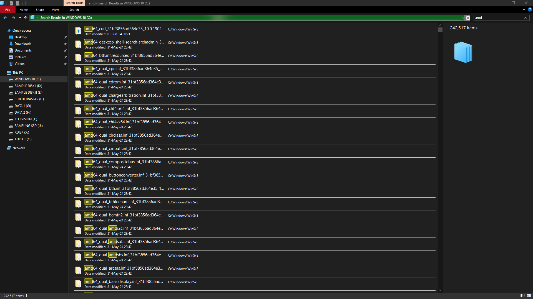533x299 pixels.
Task: Click inside the search field containing 'amd'
Action: pos(498,18)
